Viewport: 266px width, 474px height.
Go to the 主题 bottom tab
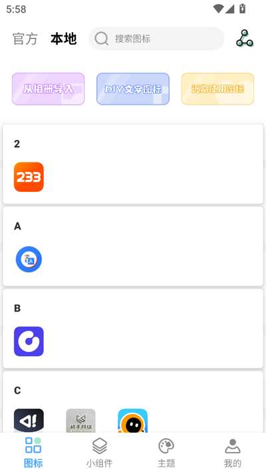(166, 452)
